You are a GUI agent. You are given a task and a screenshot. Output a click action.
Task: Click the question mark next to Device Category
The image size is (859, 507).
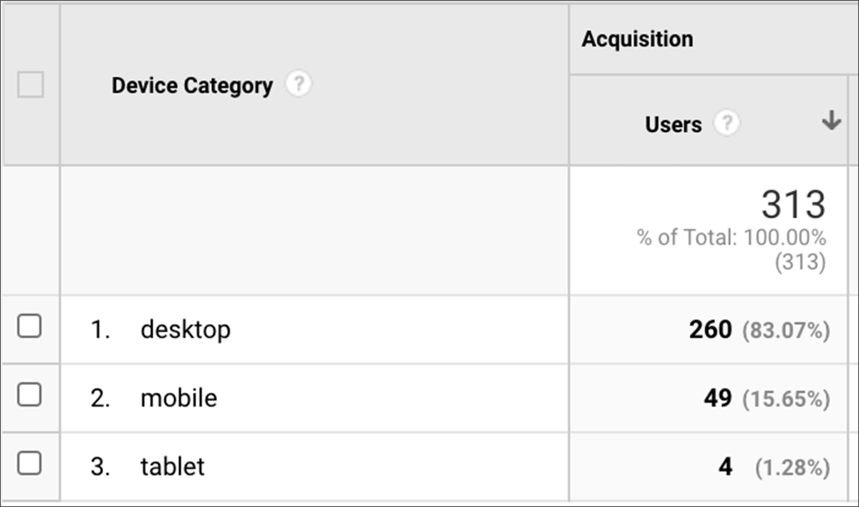click(x=300, y=84)
